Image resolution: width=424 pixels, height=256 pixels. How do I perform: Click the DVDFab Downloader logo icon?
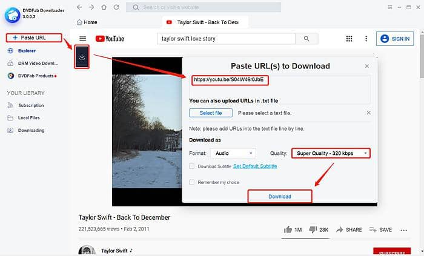pyautogui.click(x=13, y=15)
